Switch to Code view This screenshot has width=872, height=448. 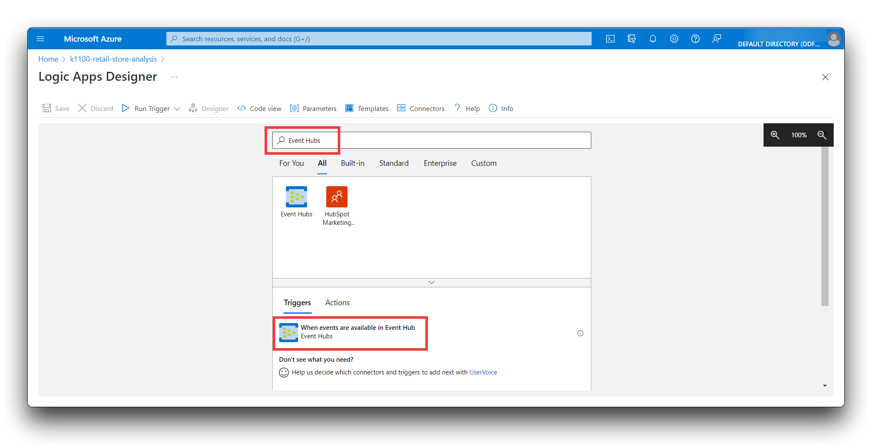point(259,108)
